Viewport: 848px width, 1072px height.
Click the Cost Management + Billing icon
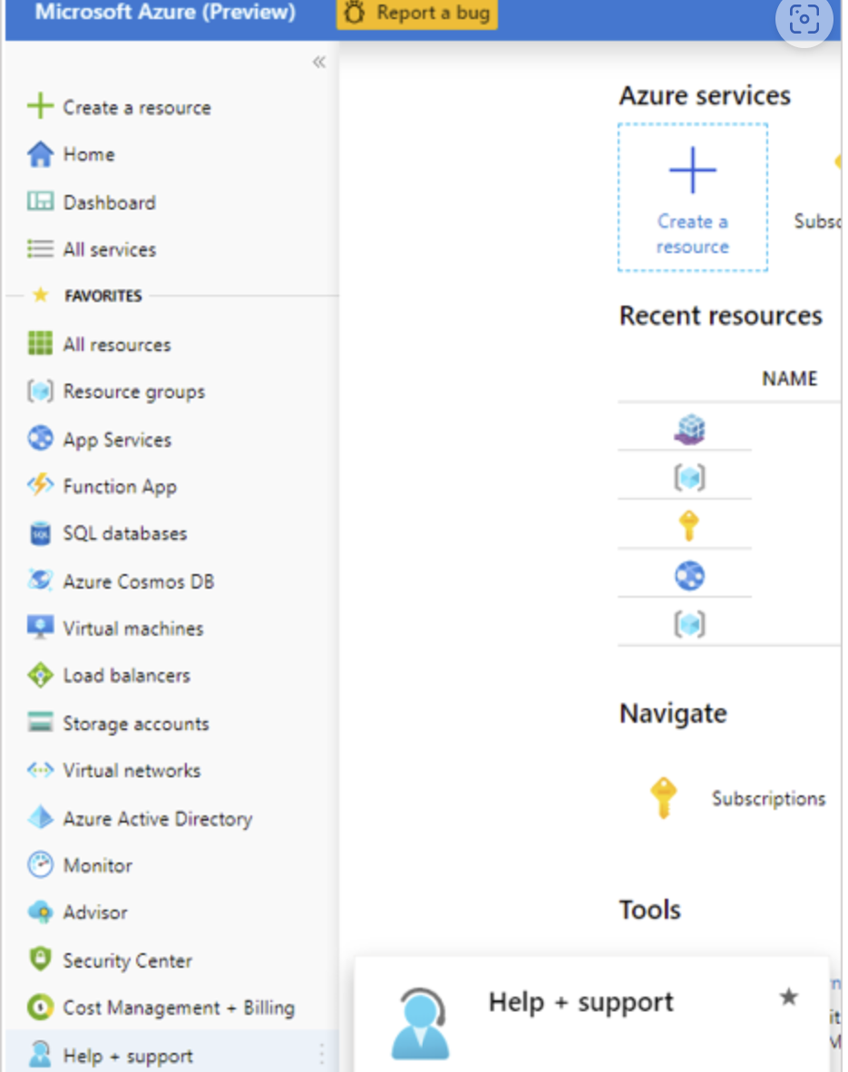click(40, 1007)
